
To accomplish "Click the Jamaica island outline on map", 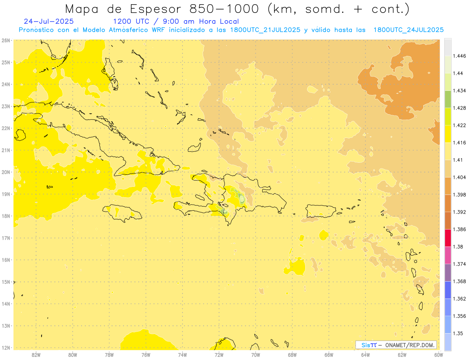I will pos(122,213).
